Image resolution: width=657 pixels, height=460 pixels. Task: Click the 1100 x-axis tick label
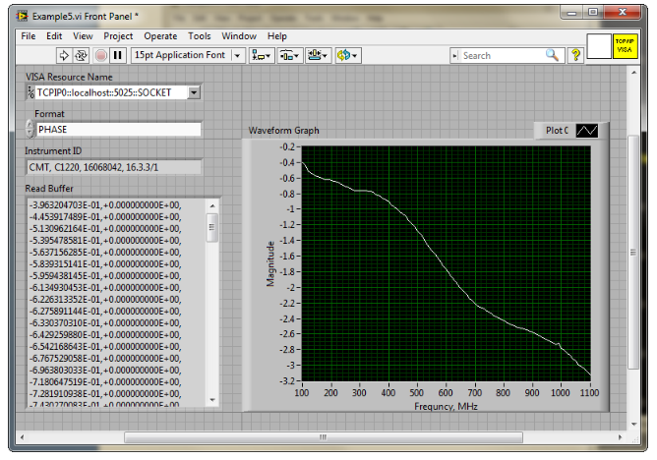point(589,393)
